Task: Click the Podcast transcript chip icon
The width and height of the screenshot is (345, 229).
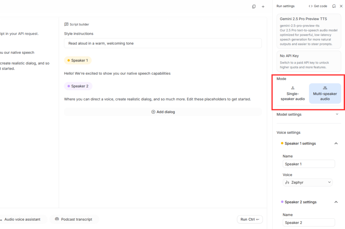Action: [x=57, y=219]
